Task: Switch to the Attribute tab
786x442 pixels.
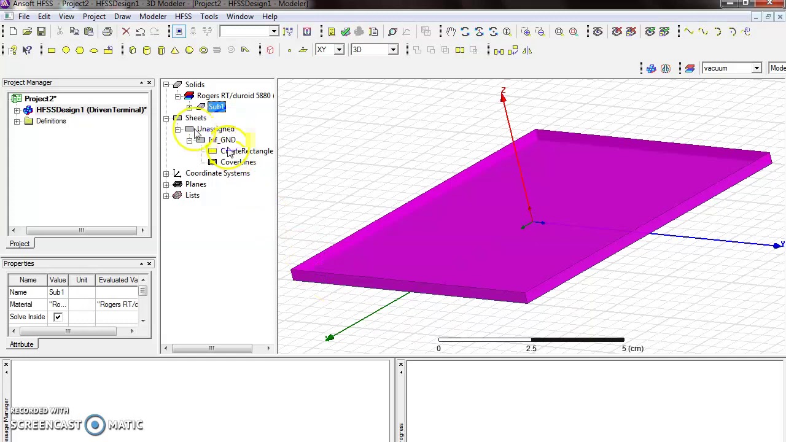Action: [21, 344]
